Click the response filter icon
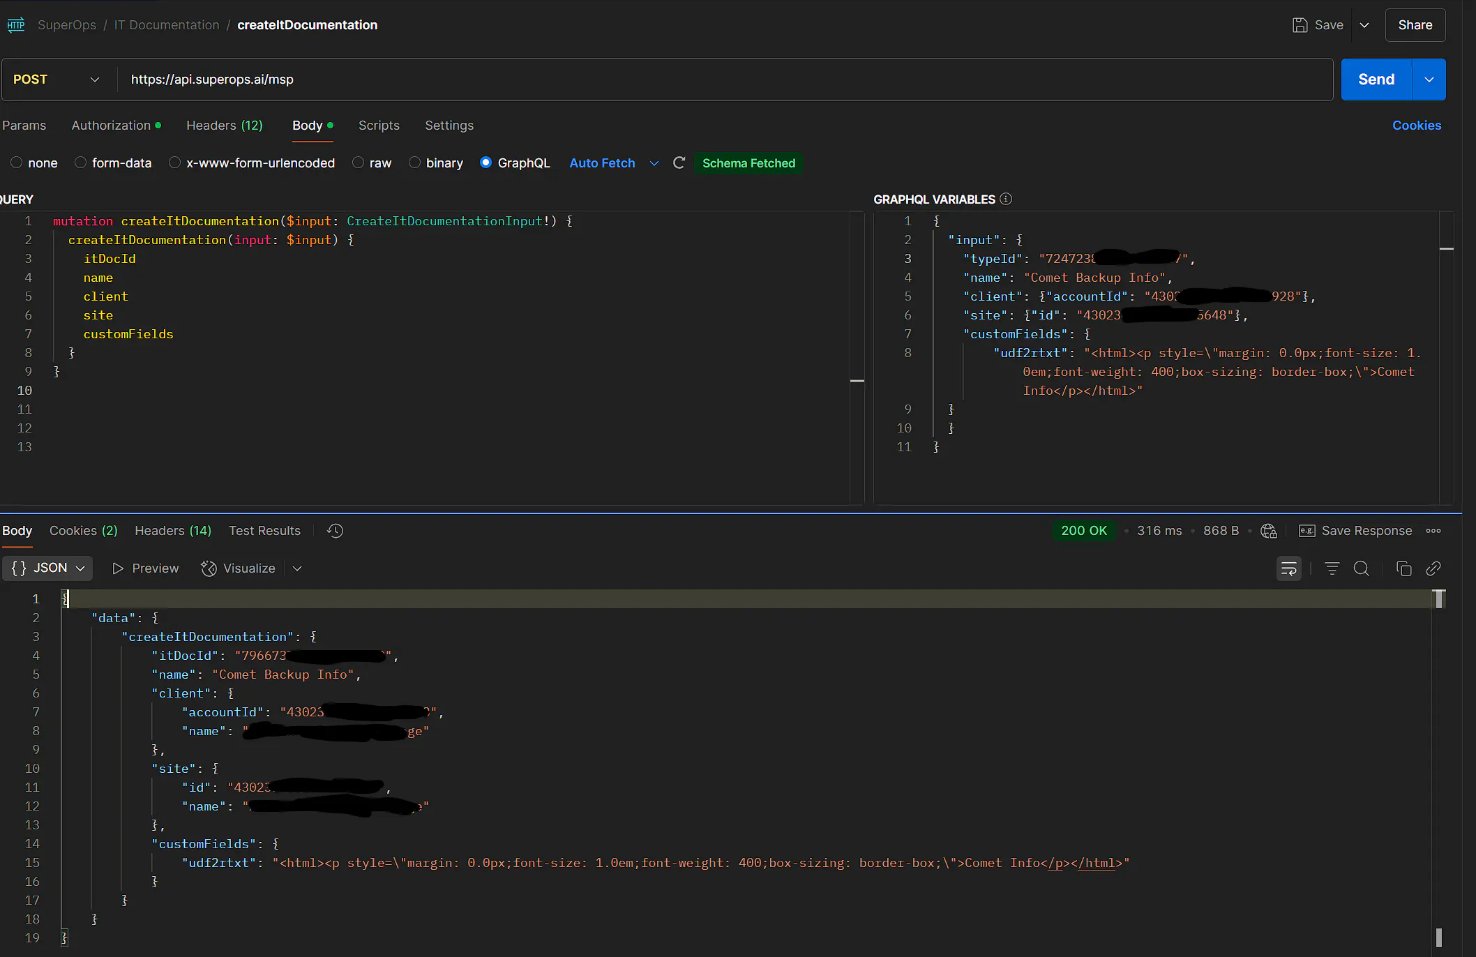Screen dimensions: 1476x957 click(x=1332, y=568)
